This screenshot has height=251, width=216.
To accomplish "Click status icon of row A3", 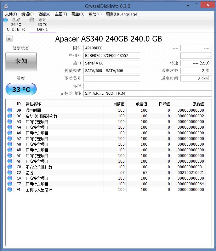I will (10, 121).
